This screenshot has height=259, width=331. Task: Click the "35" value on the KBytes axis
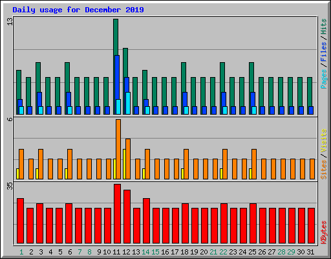(x=10, y=186)
